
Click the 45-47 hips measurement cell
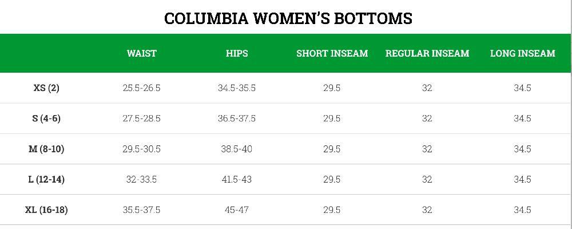[237, 210]
